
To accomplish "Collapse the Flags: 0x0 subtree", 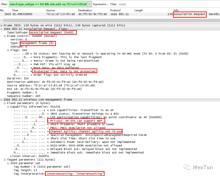I will (x=8, y=50).
